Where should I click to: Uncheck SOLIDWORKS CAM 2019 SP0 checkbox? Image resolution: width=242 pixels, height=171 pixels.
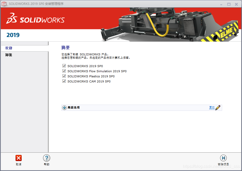click(x=64, y=81)
